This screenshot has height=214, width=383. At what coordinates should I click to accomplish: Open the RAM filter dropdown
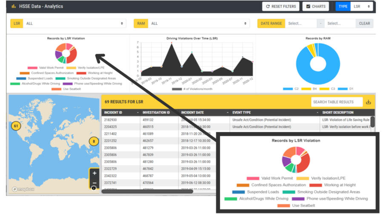pyautogui.click(x=199, y=23)
